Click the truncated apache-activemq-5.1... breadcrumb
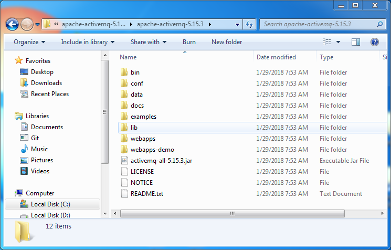This screenshot has height=250, width=391. click(x=93, y=24)
